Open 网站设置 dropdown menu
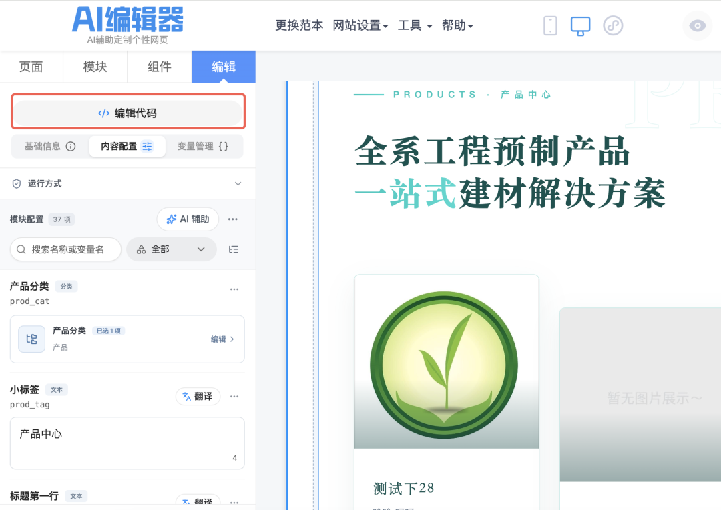Screen dimensions: 721x510 coord(360,25)
